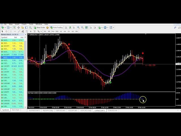Toggle the AutoTrading button

56,28
